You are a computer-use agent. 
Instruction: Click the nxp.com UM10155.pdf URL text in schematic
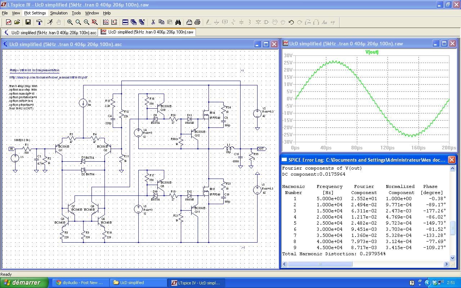tap(48, 77)
